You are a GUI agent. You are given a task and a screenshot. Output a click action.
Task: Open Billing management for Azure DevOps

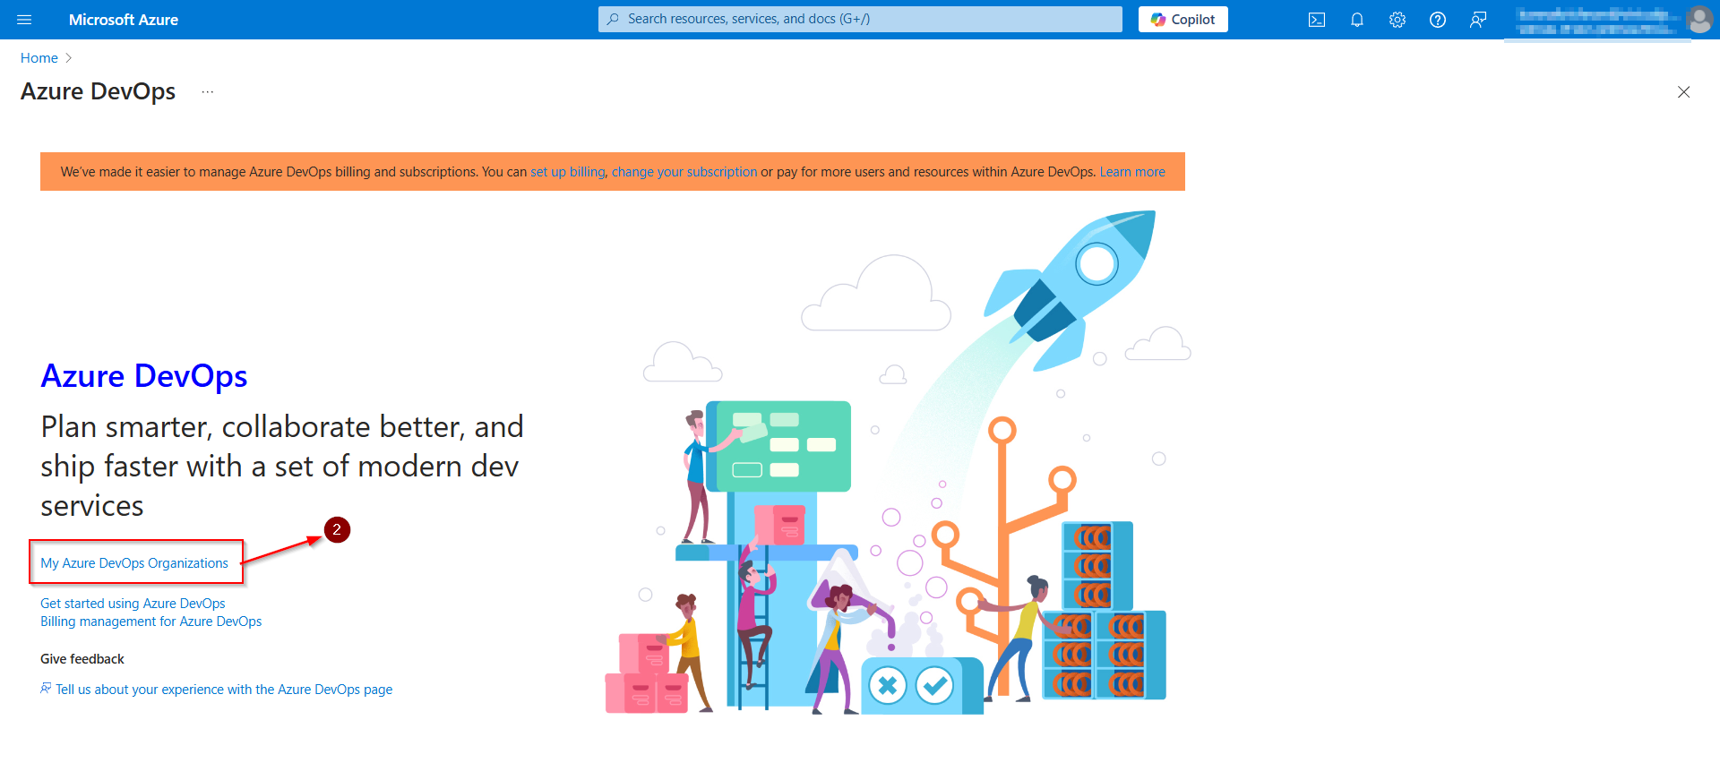(x=151, y=622)
